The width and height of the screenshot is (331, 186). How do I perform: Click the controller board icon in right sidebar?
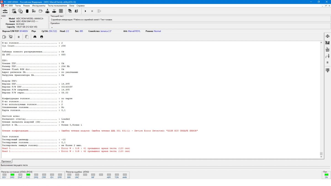[327, 43]
